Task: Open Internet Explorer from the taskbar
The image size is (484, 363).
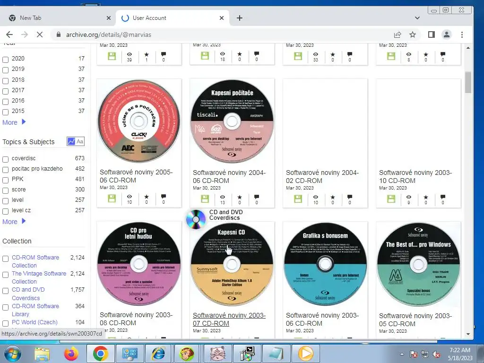Action: [x=158, y=354]
